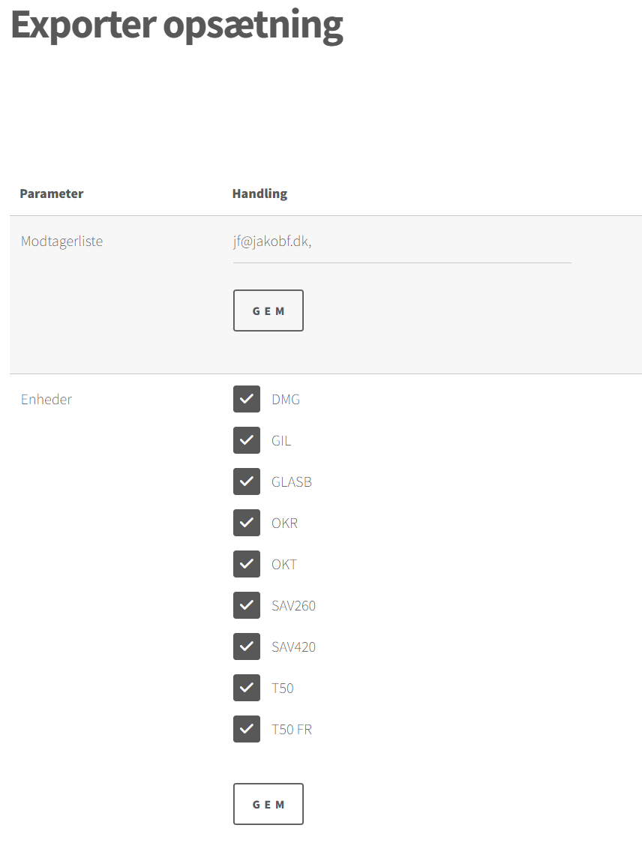Image resolution: width=642 pixels, height=858 pixels.
Task: Save the recipient list with GEM
Action: click(x=268, y=310)
